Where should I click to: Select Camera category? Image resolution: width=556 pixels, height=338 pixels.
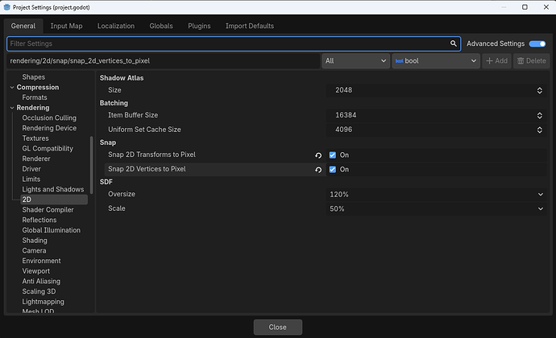coord(34,251)
